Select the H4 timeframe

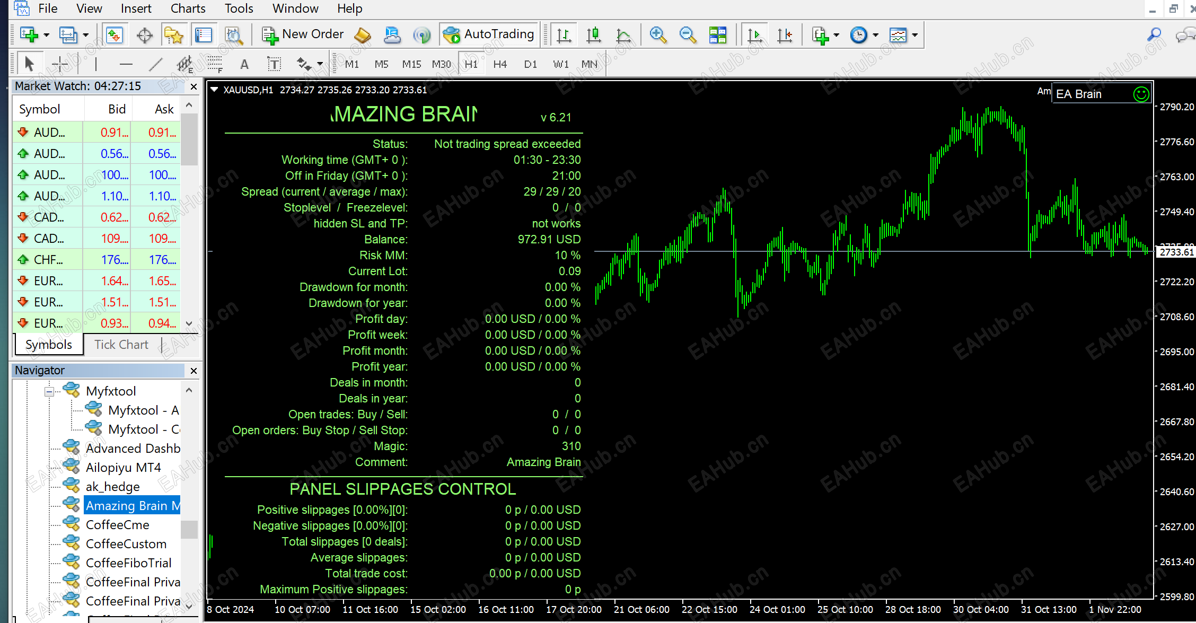pos(500,64)
